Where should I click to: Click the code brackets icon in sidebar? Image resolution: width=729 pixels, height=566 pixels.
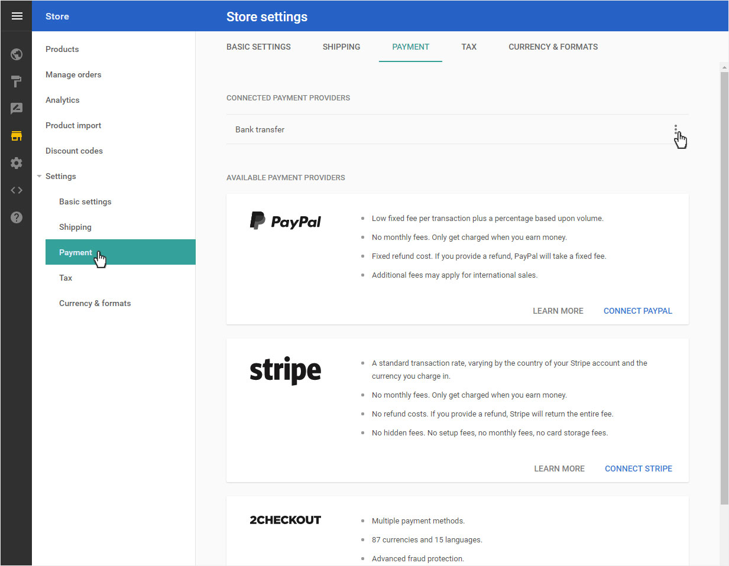17,190
